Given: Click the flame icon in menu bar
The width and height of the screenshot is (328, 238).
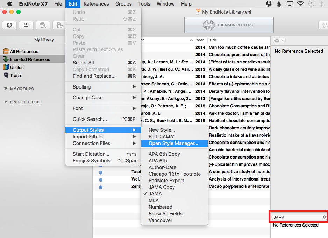Looking at the screenshot, I should (x=279, y=4).
